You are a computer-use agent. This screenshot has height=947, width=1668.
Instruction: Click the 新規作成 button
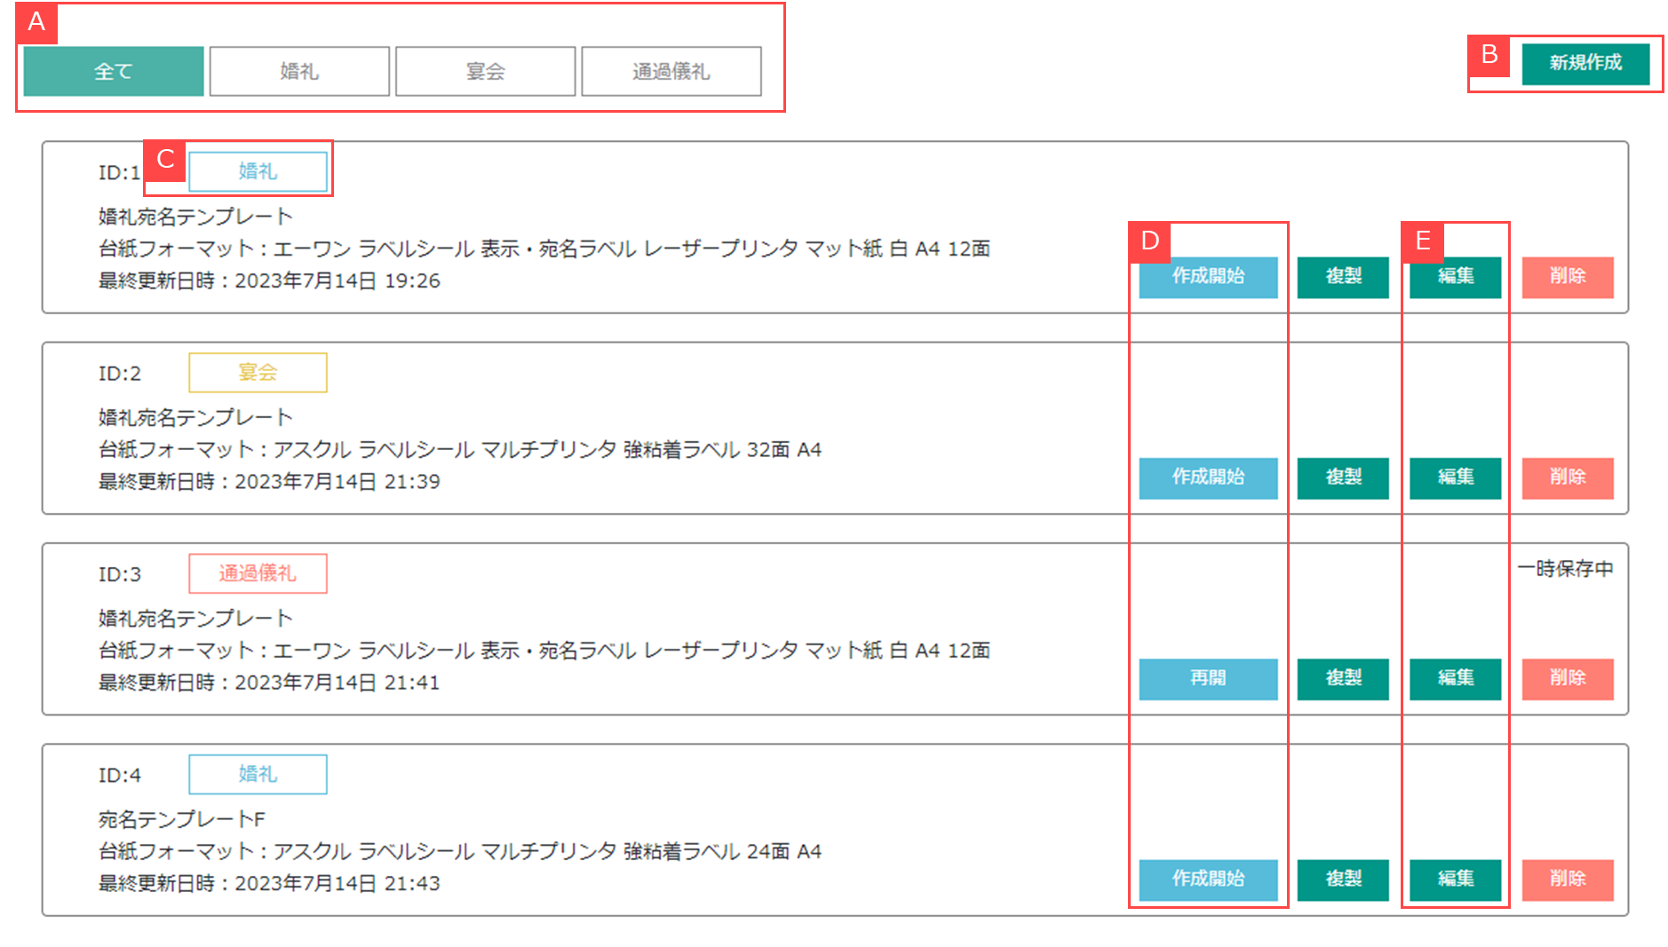tap(1585, 63)
